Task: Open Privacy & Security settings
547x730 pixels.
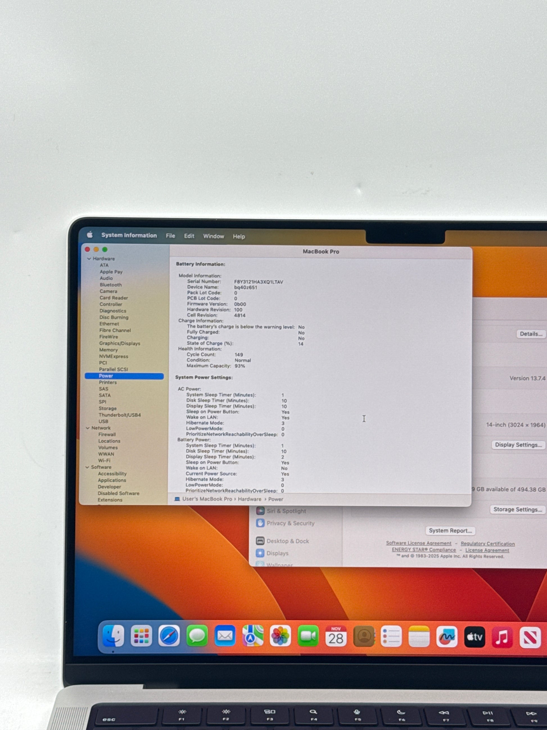Action: (x=290, y=523)
